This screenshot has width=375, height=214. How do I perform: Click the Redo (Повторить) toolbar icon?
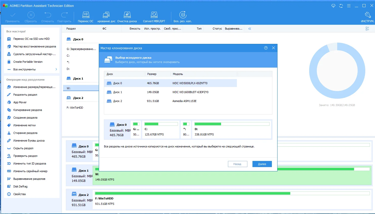pyautogui.click(x=64, y=15)
